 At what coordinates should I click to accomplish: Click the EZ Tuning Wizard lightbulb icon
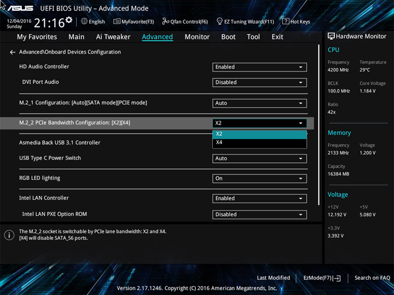click(219, 21)
